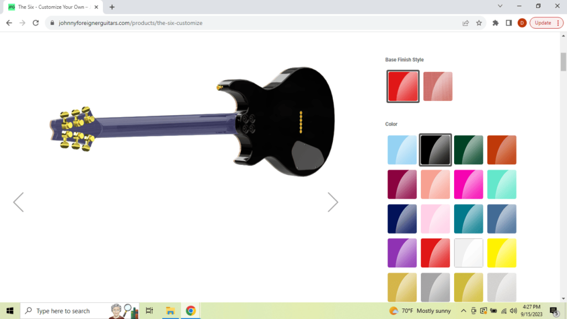Open the Chrome extensions puzzle icon
567x319 pixels.
(495, 23)
